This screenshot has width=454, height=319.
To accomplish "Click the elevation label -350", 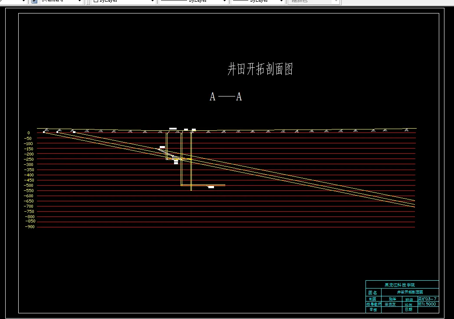I will [29, 169].
